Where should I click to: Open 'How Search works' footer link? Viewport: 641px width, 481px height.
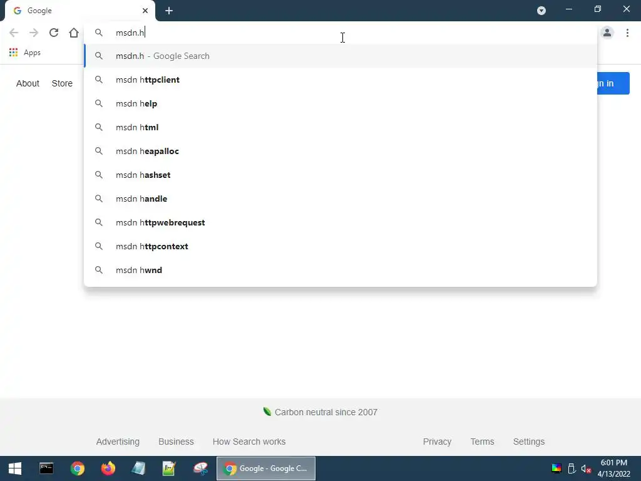click(x=249, y=442)
